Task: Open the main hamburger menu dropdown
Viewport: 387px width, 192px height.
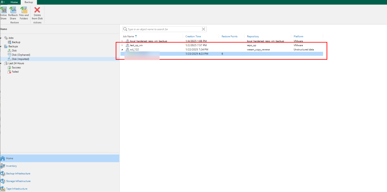Action: [3, 2]
